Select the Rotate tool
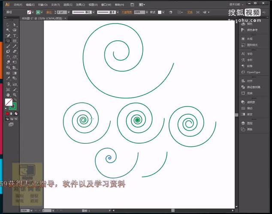The width and height of the screenshot is (272, 214). [8, 57]
